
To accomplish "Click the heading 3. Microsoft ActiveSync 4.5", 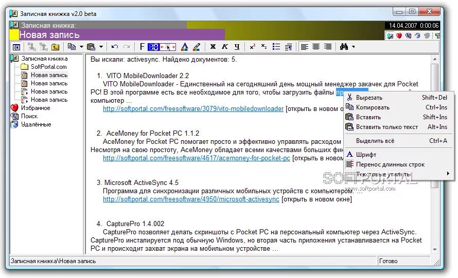I will pos(137,182).
